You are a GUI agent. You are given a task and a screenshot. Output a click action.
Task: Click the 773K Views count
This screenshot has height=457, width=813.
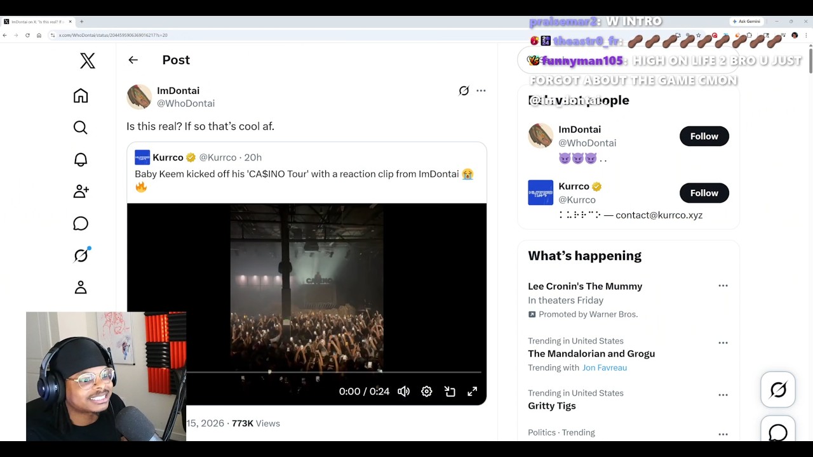[256, 423]
